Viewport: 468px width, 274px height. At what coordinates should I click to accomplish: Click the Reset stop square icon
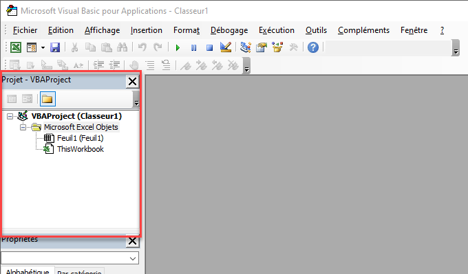209,47
